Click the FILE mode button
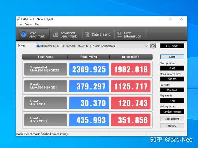Viewport: 198px width, 148px height. pos(172,46)
